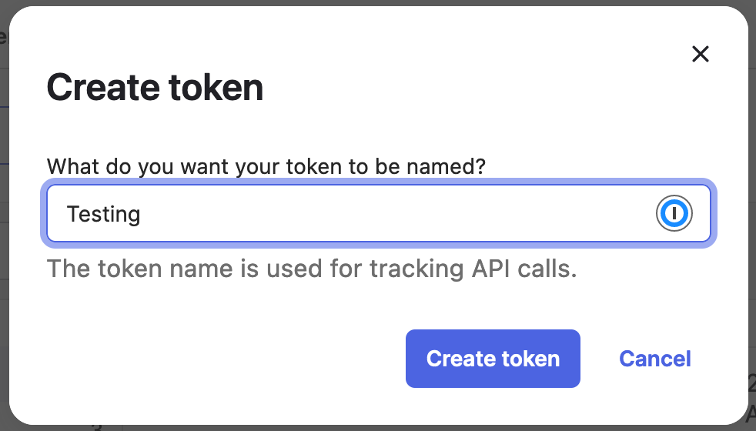Close the Create token dialog with X
This screenshot has width=756, height=431.
(x=700, y=54)
